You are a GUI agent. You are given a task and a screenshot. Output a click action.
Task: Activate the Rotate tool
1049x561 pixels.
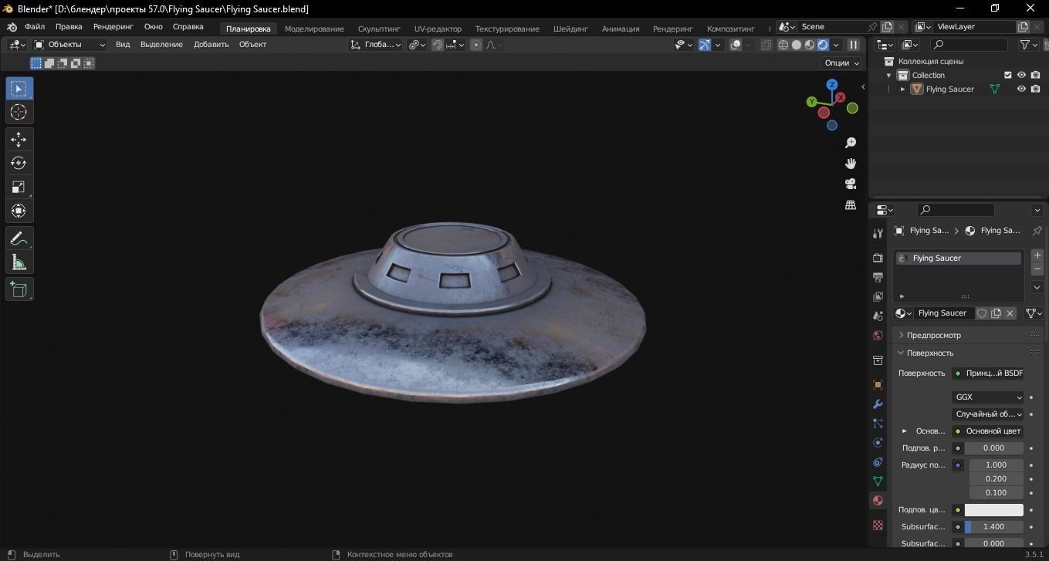(x=19, y=163)
